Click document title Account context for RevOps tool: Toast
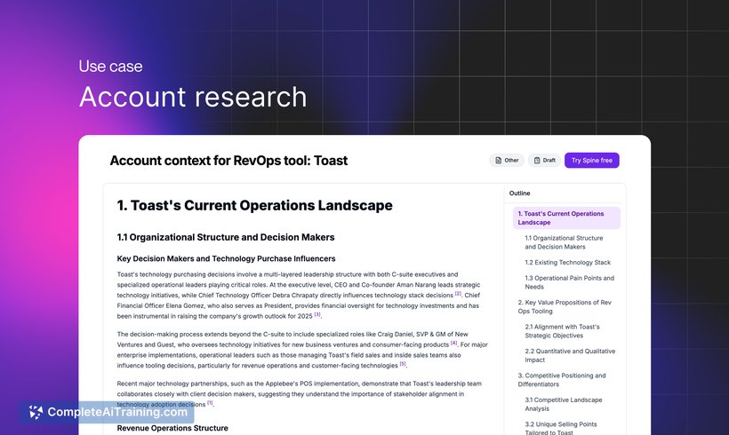729x435 pixels. tap(228, 161)
